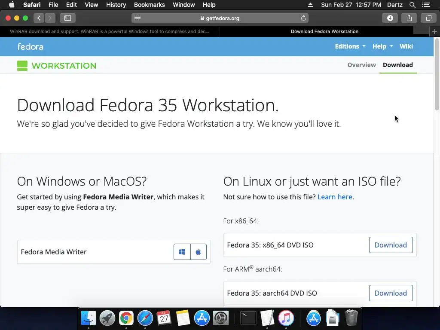Open Terminal from the Dock
440x330 pixels.
pos(248,318)
